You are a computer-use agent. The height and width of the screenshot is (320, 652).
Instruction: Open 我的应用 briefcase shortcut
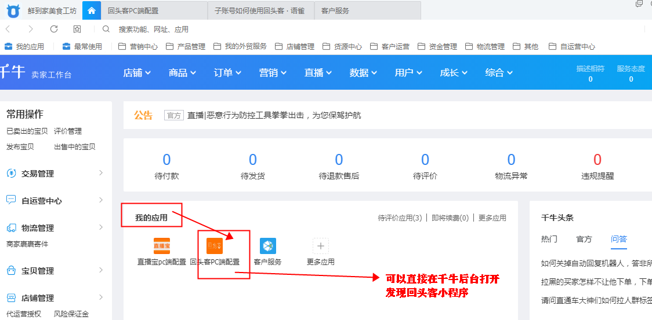click(24, 46)
